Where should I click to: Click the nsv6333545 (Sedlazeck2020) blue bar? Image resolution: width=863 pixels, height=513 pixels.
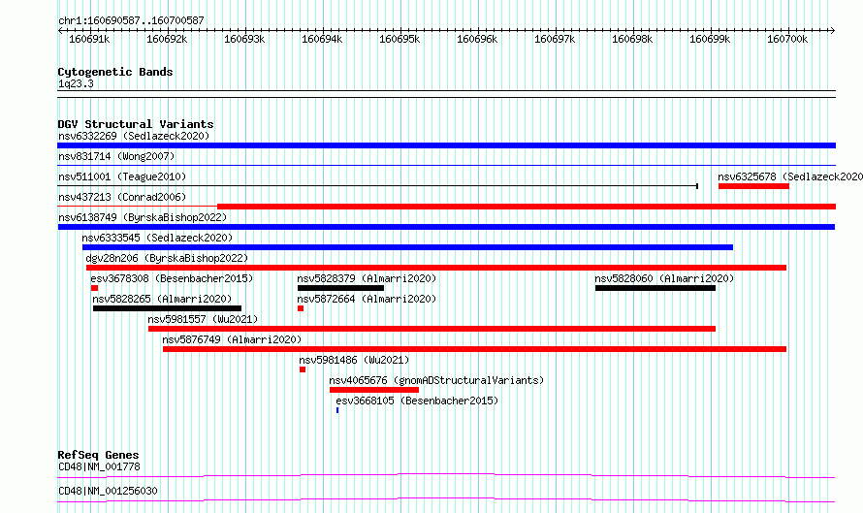pos(407,247)
